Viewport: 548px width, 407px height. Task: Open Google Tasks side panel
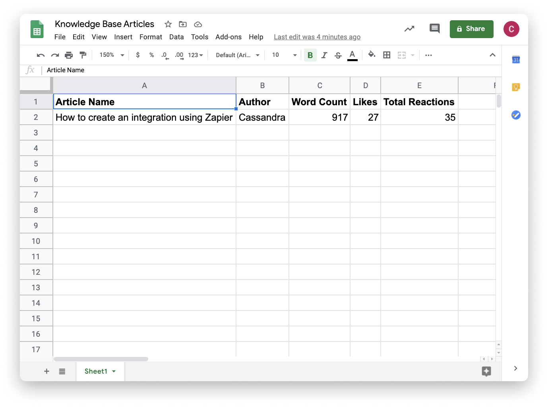(x=516, y=115)
